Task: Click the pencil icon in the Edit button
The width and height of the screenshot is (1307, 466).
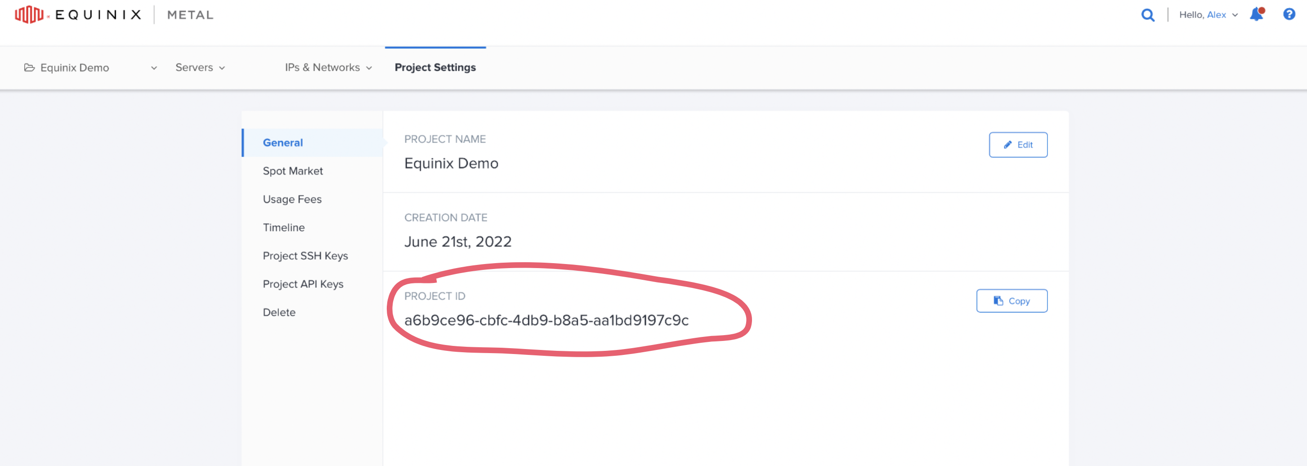Action: pyautogui.click(x=1007, y=145)
